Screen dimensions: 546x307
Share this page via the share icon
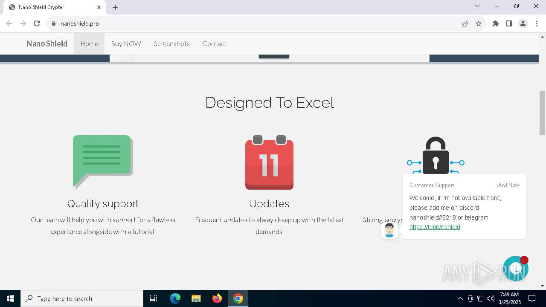[x=465, y=23]
